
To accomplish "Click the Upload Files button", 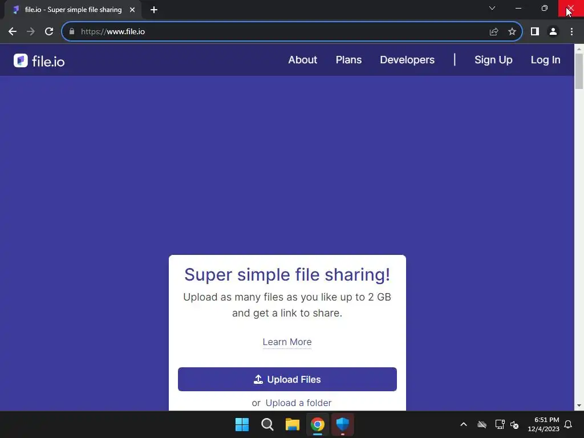I will point(287,379).
